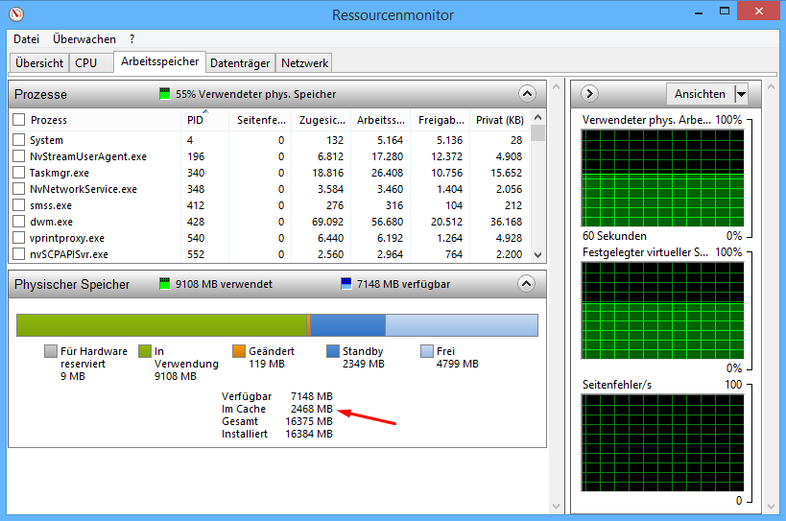786x521 pixels.
Task: Select the Taskmgr.exe process name
Action: [x=60, y=173]
